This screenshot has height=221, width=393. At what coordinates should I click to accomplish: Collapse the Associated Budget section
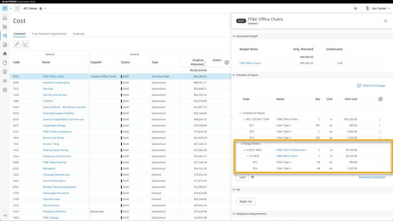coord(233,36)
